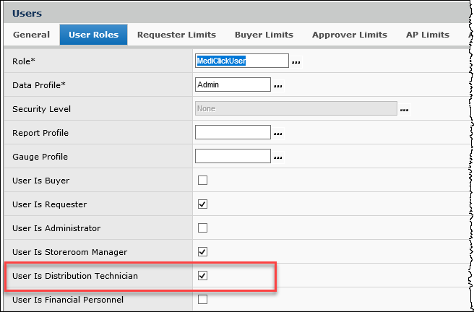Select the User Roles tab
Screen dimensions: 474x312
(93, 35)
